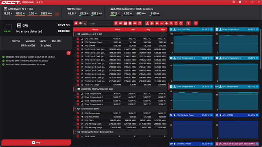Image resolution: width=262 pixels, height=147 pixels.
Task: Click the Memory summary header
Action: [77, 9]
